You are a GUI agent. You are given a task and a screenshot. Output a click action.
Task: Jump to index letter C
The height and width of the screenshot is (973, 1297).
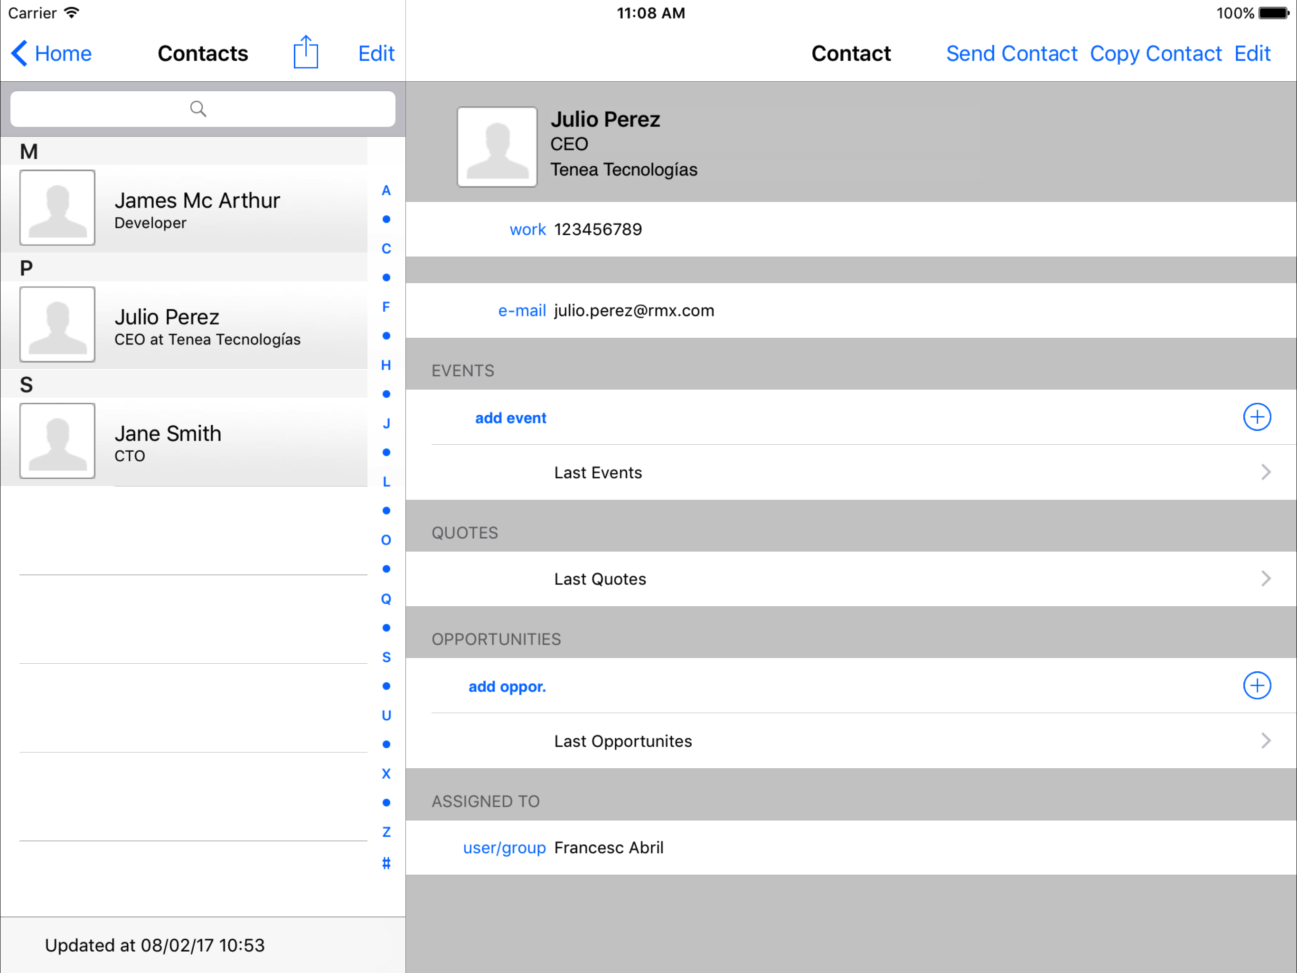386,248
